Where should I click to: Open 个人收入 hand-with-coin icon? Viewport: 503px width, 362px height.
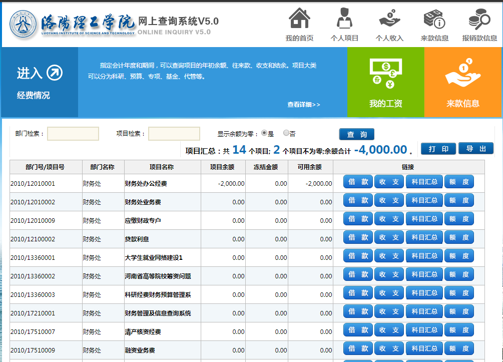pyautogui.click(x=389, y=19)
